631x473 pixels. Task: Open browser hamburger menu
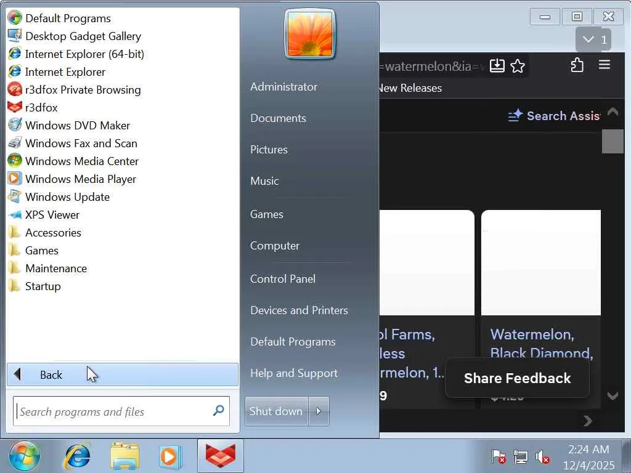(605, 65)
